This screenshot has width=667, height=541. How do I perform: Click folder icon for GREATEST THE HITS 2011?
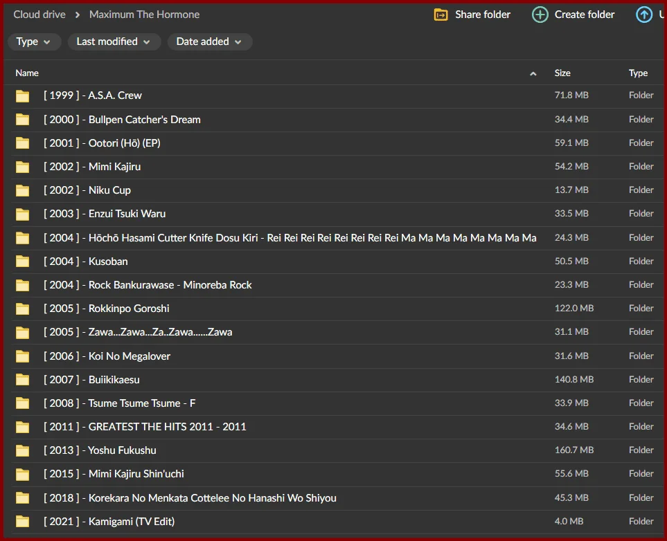pos(23,427)
